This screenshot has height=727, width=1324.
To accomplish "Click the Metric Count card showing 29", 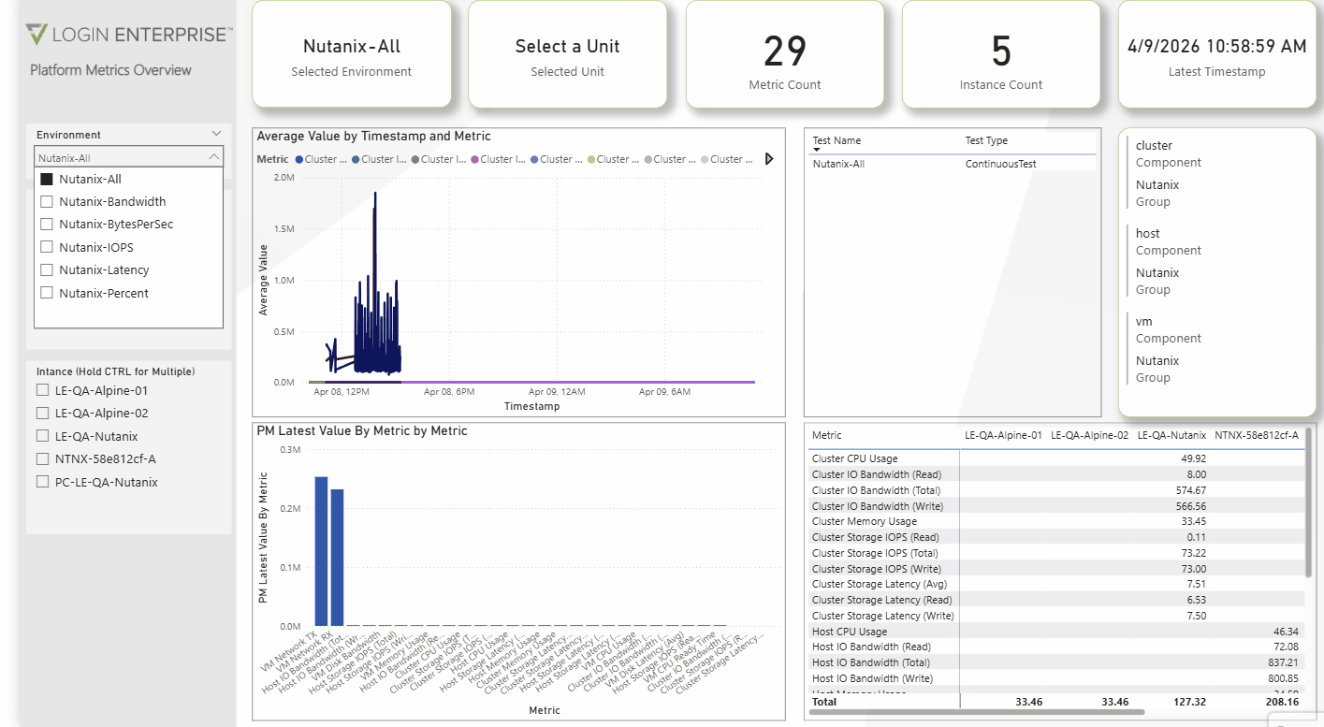I will click(x=785, y=54).
